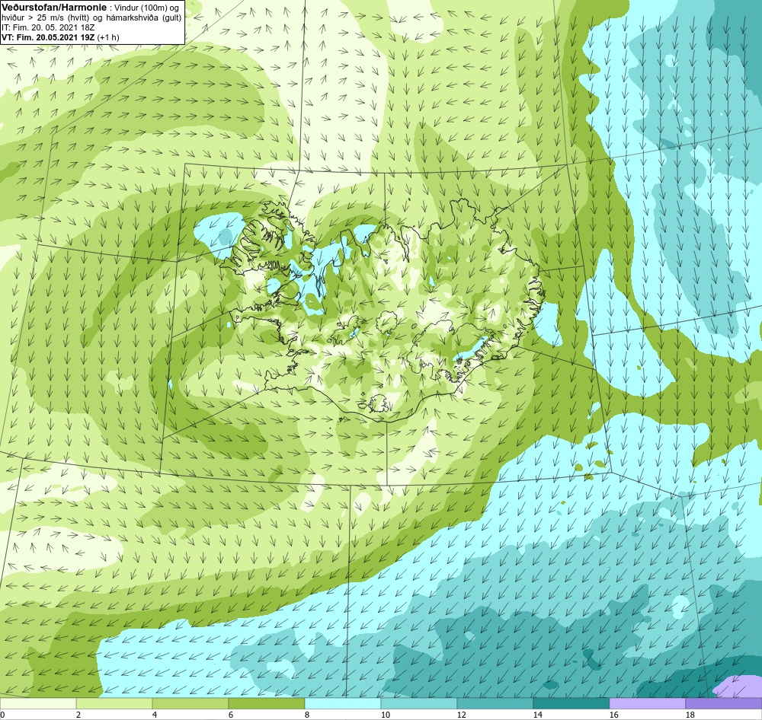Click the 'Vindur (100m) og' text in the header

(x=146, y=8)
